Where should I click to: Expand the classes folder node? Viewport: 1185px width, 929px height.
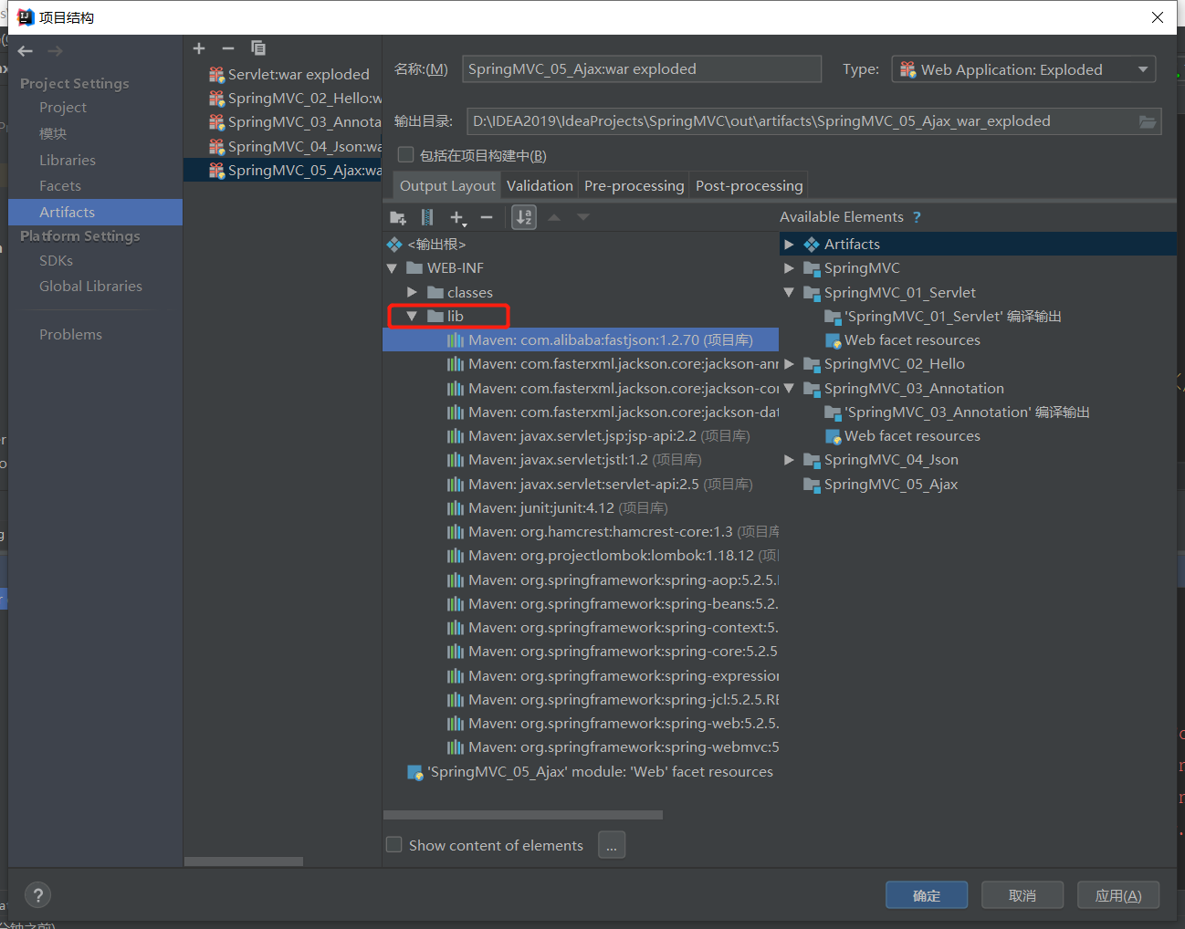tap(412, 293)
